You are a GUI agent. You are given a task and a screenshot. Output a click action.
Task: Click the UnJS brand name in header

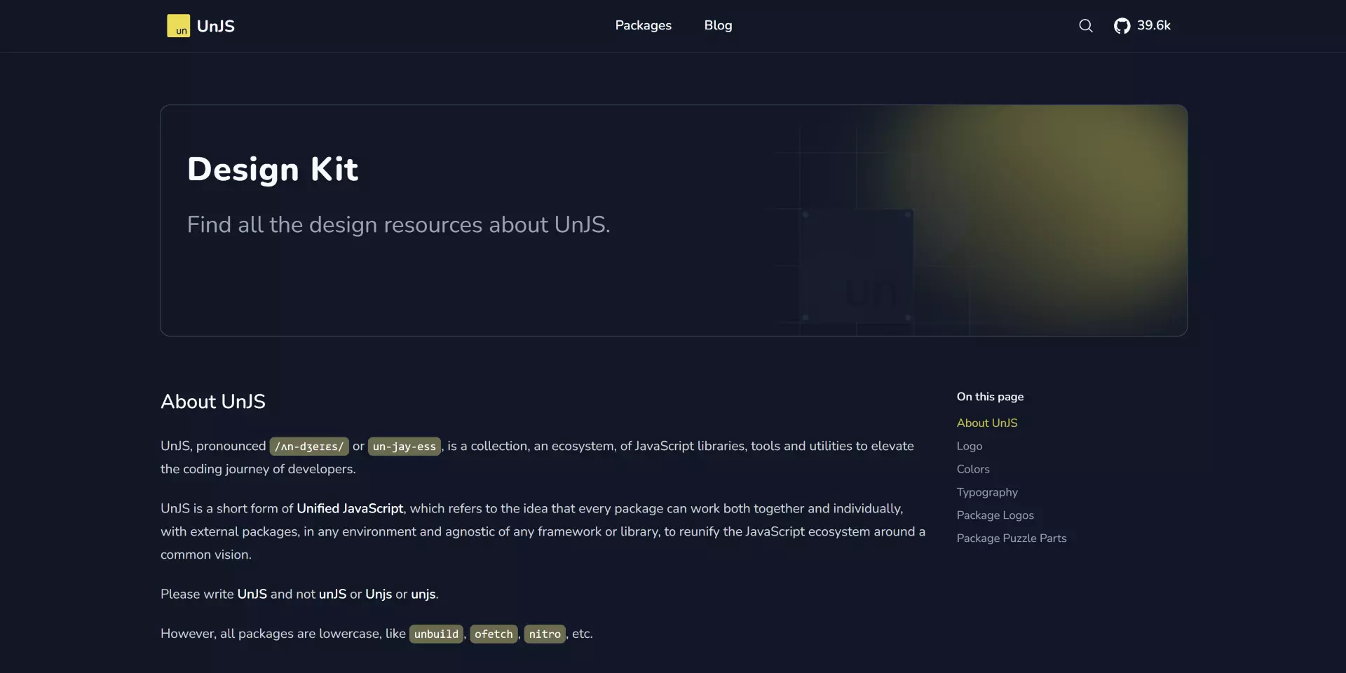coord(217,25)
